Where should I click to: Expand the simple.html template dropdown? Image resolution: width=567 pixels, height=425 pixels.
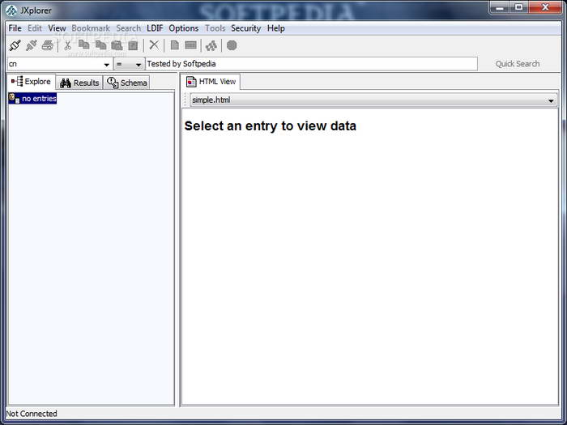coord(551,100)
